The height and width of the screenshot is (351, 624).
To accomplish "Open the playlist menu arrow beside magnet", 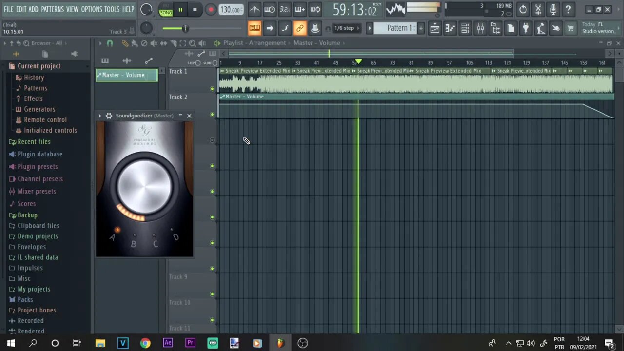I will (100, 43).
